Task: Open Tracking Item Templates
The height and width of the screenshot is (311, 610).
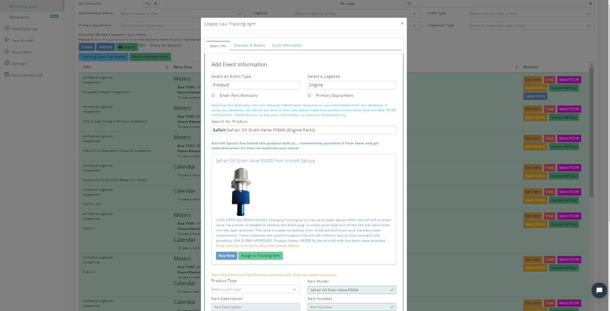Action: tap(103, 57)
